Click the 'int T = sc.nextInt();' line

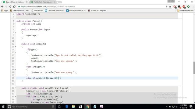click(x=39, y=94)
